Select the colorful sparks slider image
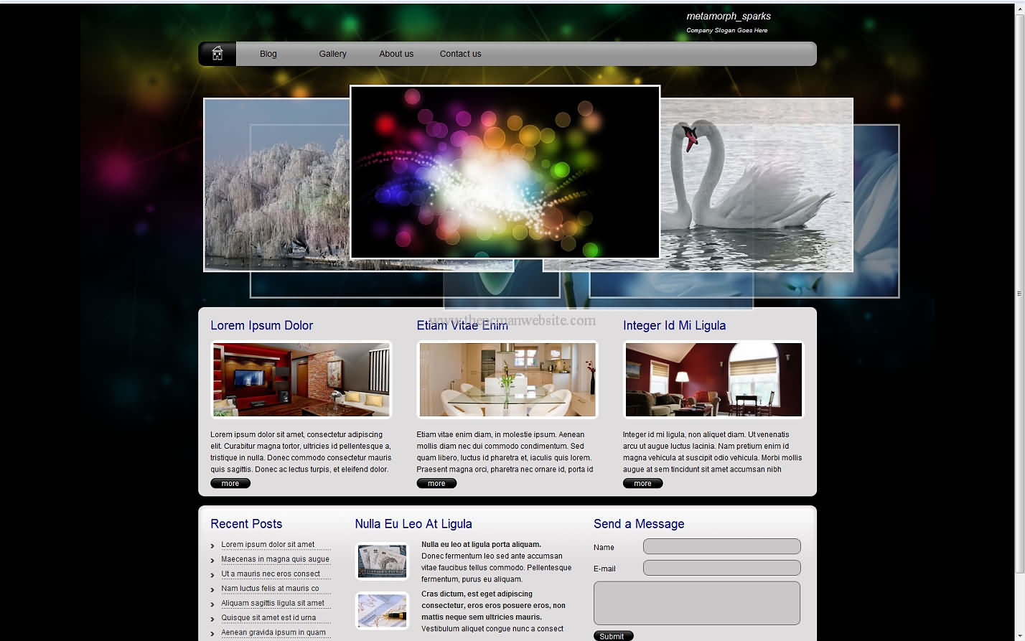 (505, 172)
